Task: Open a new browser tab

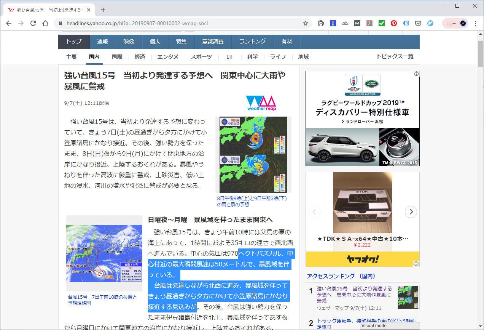Action: coord(103,10)
